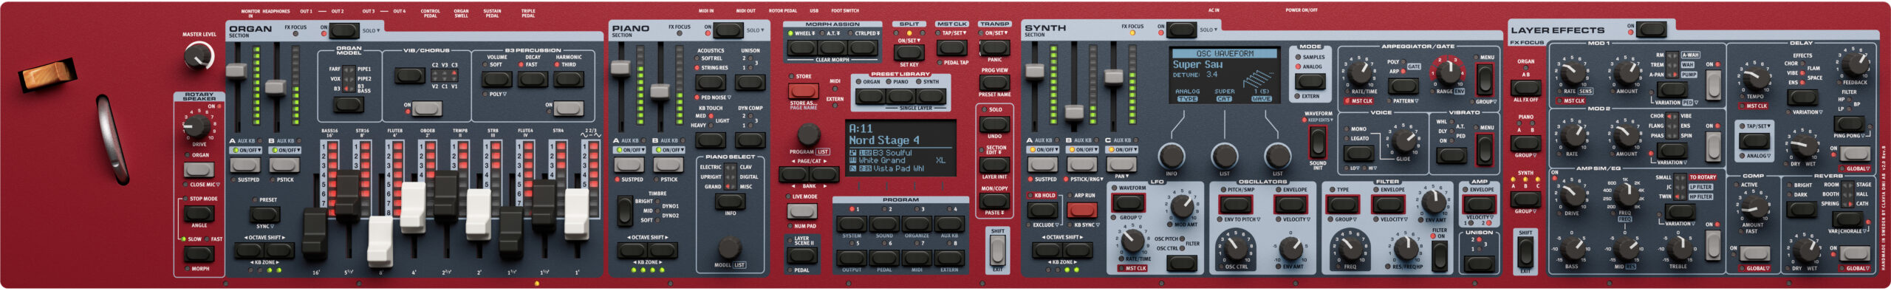
Task: Open the Piano Solo dropdown
Action: tap(755, 31)
